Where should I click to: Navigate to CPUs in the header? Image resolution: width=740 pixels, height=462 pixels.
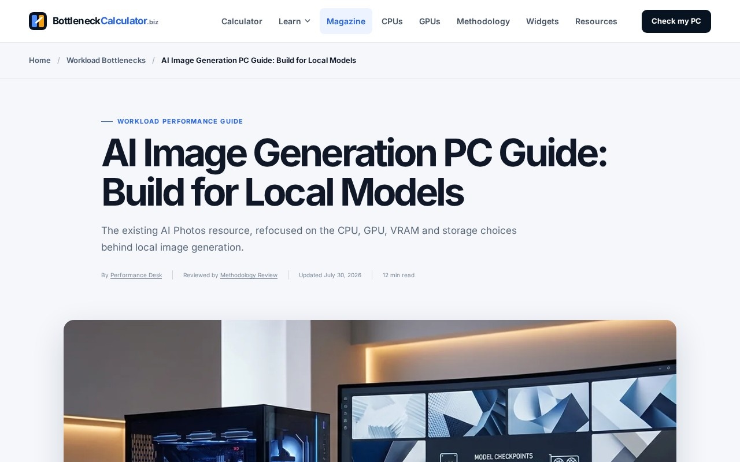pos(392,21)
